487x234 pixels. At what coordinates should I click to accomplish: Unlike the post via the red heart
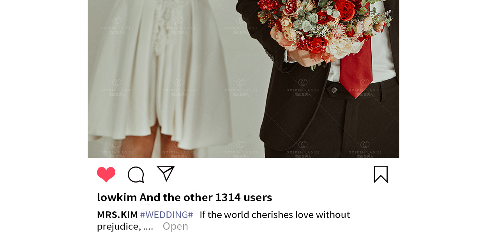106,174
